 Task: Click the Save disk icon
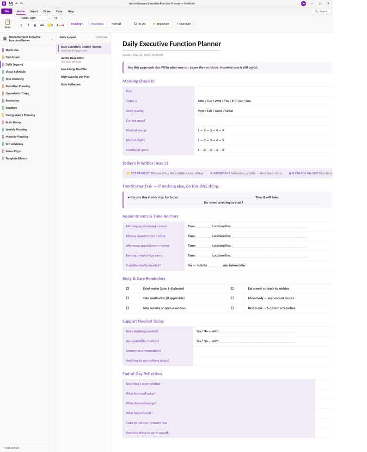click(11, 3)
